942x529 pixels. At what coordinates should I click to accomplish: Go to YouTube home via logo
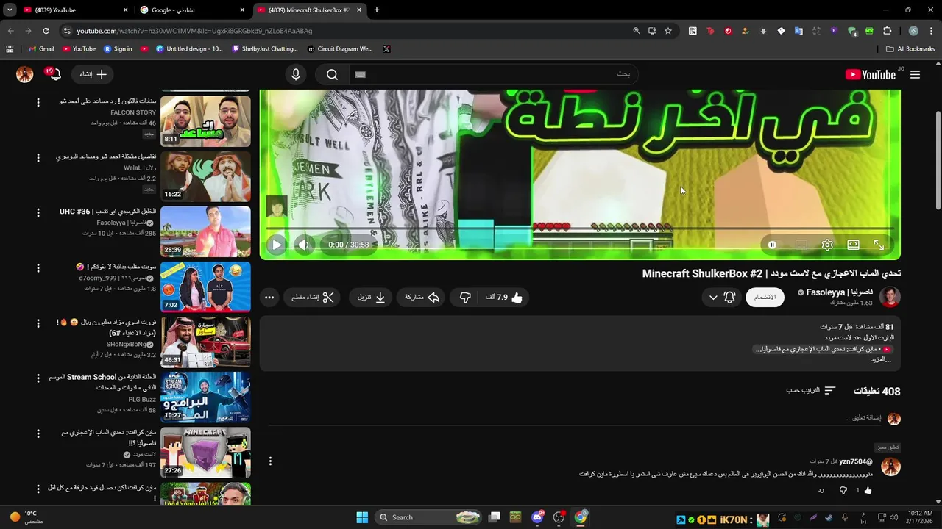point(871,75)
